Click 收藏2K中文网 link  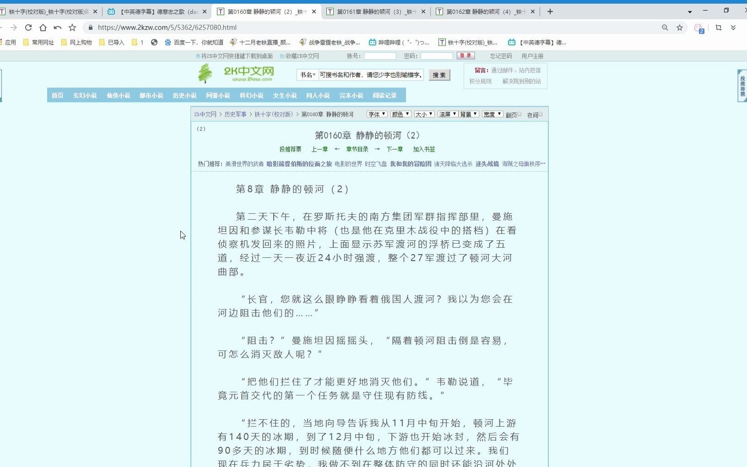(x=300, y=56)
